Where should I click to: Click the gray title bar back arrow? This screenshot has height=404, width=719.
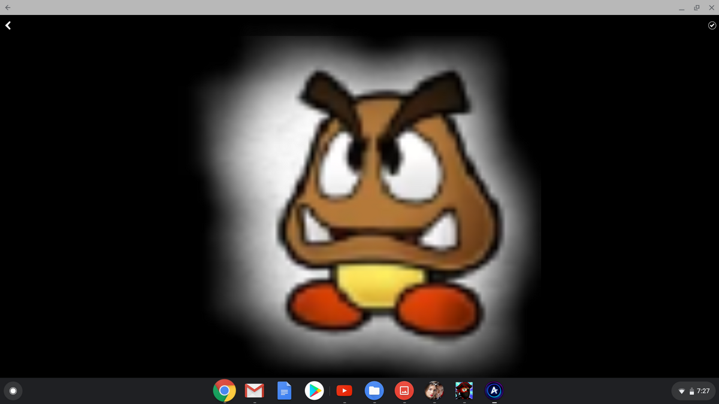[x=7, y=7]
